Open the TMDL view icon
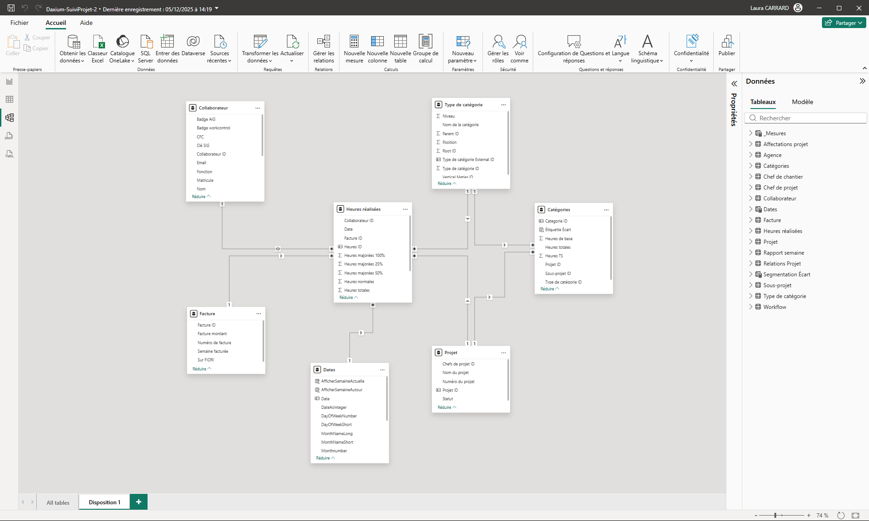This screenshot has width=869, height=521. point(9,154)
